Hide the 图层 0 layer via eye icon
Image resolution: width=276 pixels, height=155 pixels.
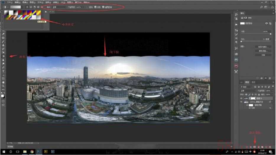241,98
